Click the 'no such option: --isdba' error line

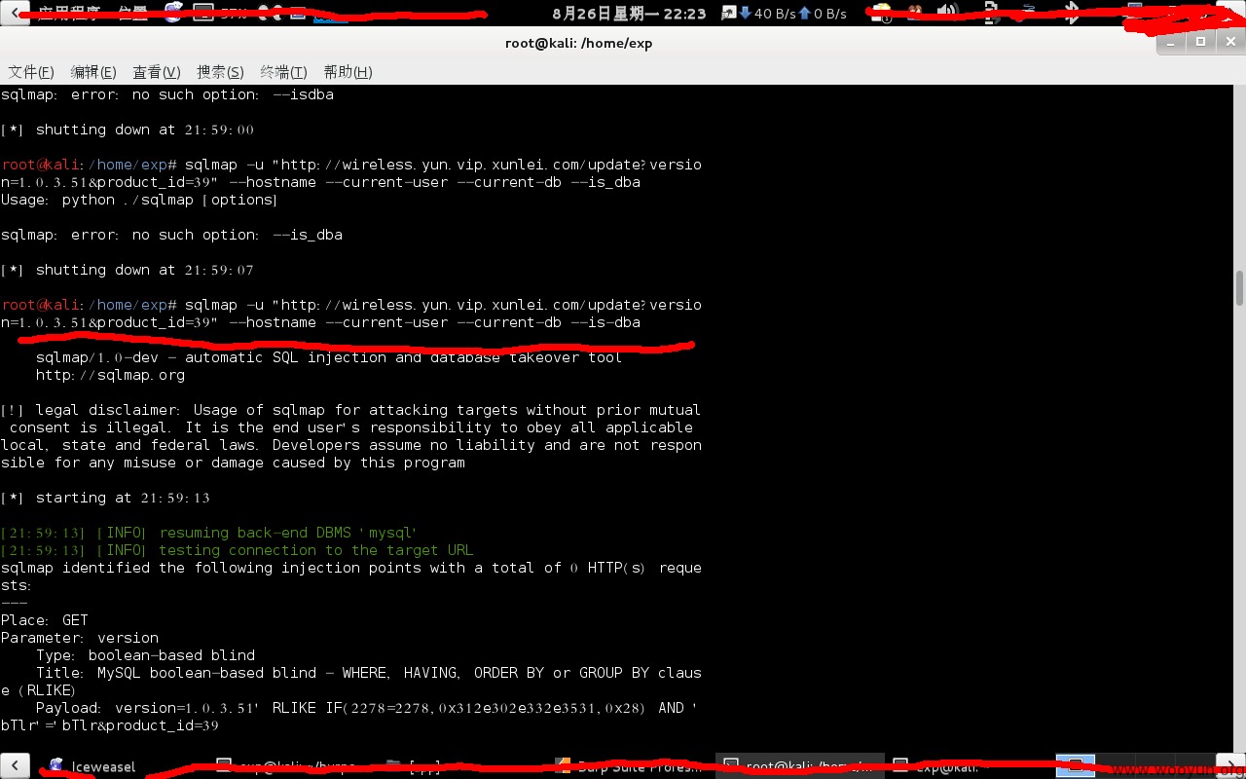167,94
